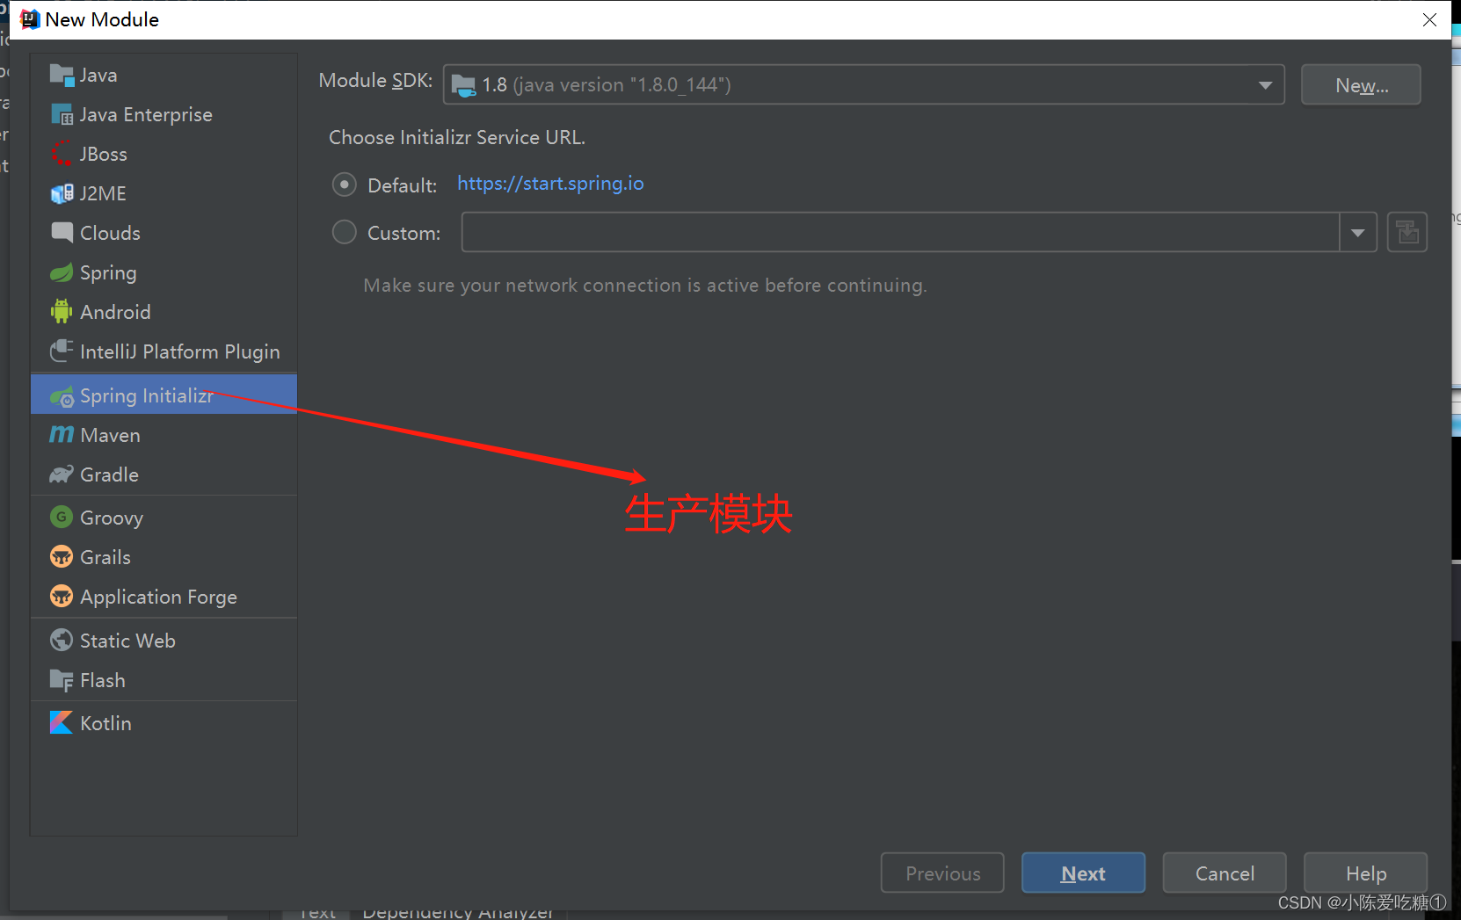This screenshot has width=1461, height=920.
Task: Choose the JBoss red dotted icon
Action: click(x=62, y=155)
